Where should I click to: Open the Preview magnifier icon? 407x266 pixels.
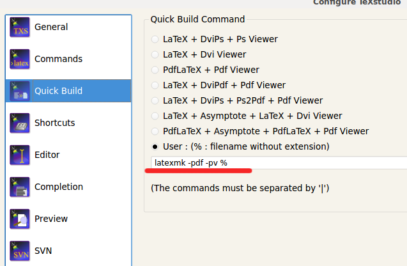(x=20, y=219)
